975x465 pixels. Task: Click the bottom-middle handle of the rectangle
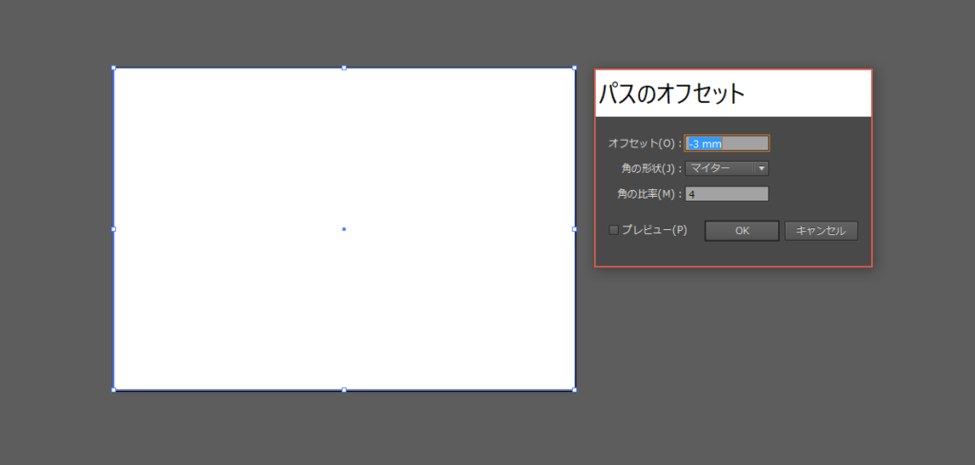tap(344, 390)
